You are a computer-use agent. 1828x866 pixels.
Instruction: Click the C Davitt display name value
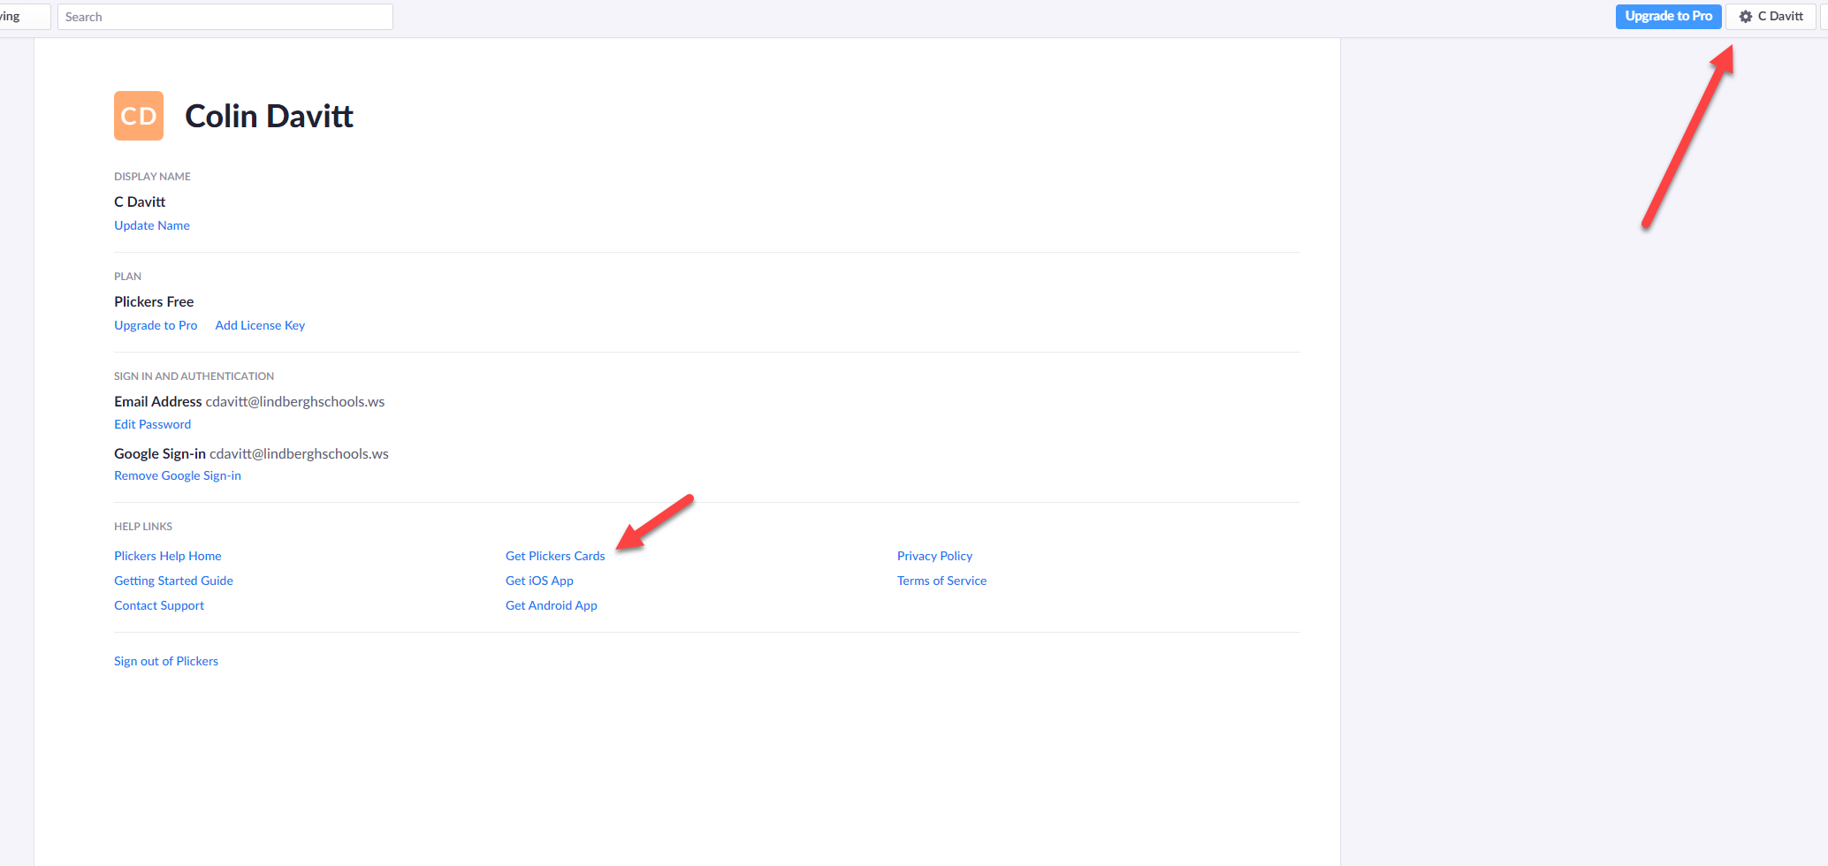point(140,201)
